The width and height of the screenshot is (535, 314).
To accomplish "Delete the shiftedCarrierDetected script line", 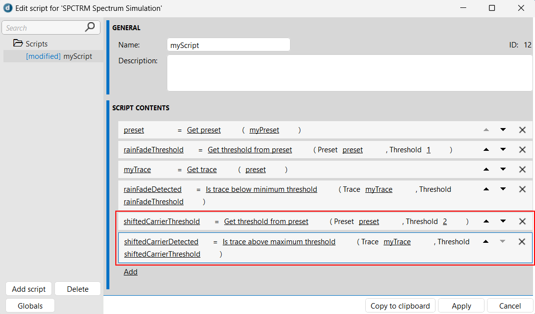I will (522, 241).
